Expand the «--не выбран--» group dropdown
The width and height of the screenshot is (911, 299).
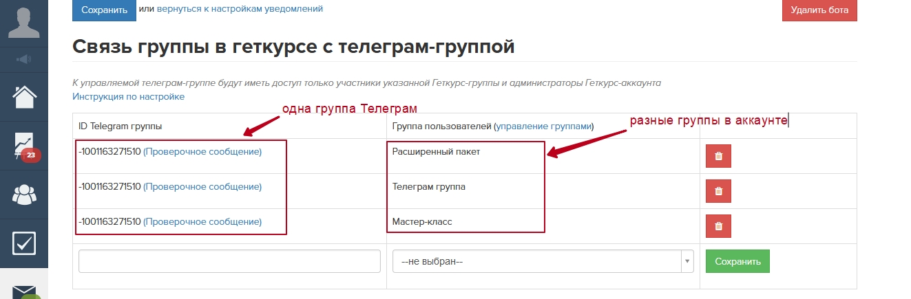[x=543, y=261]
